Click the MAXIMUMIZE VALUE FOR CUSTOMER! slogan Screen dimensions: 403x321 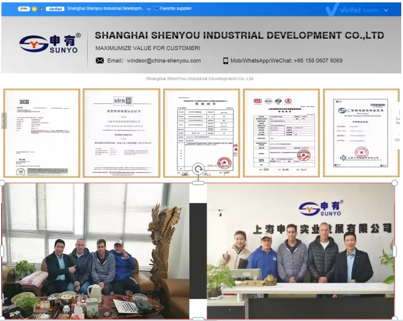[148, 48]
